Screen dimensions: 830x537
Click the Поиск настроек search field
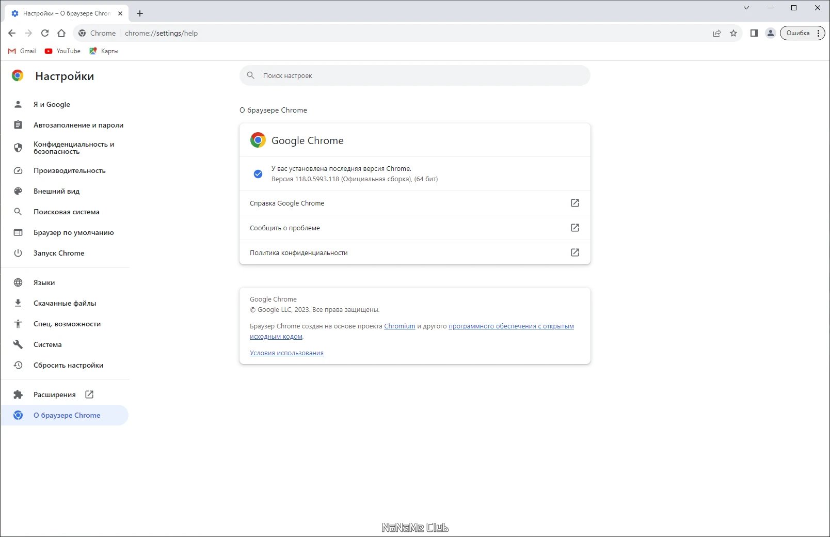click(414, 75)
